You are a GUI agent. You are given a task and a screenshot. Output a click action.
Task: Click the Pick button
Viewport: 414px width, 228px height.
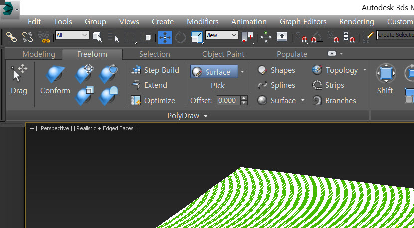pyautogui.click(x=218, y=86)
